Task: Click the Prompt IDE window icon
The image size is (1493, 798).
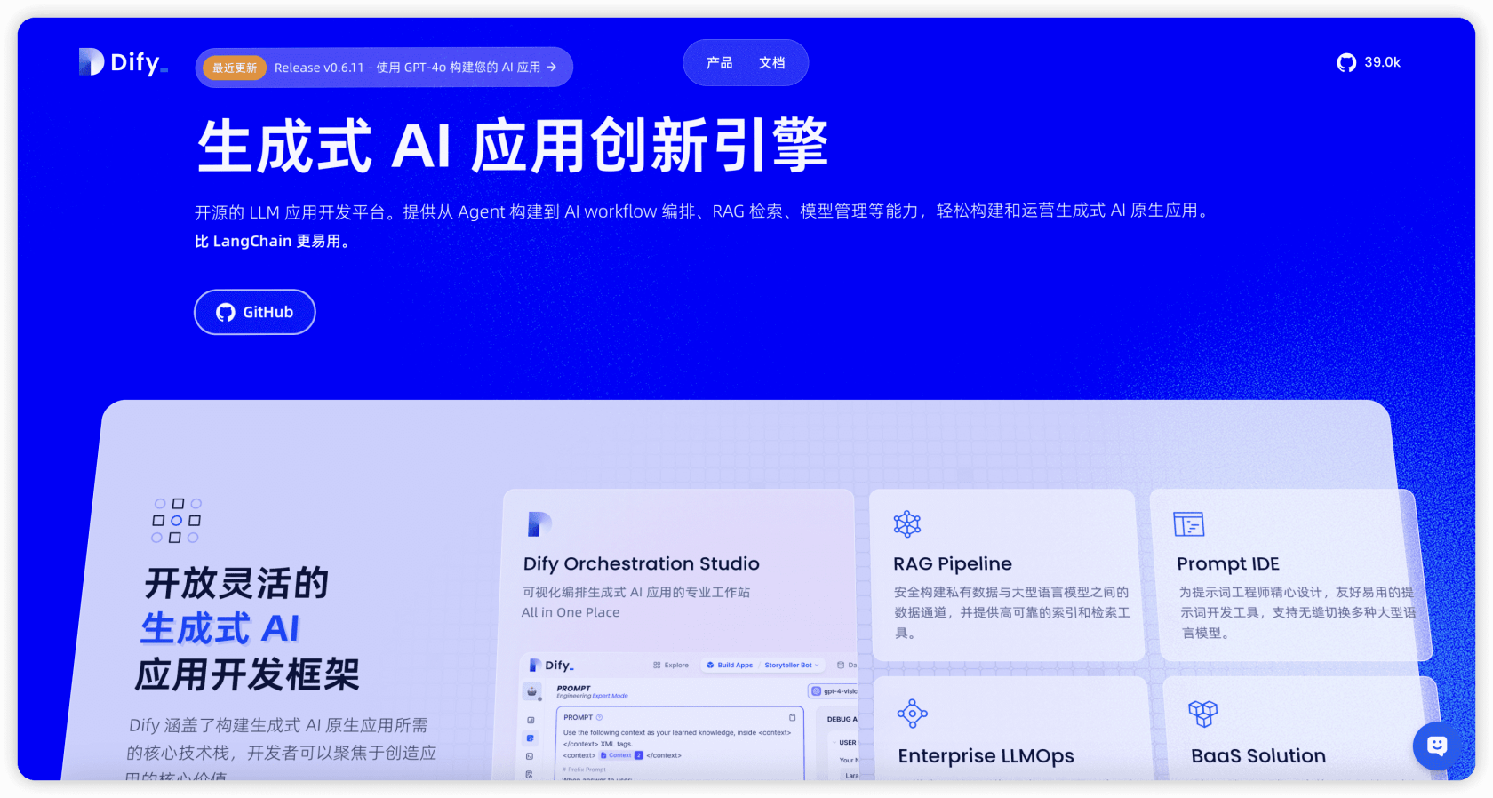Action: [x=1188, y=524]
